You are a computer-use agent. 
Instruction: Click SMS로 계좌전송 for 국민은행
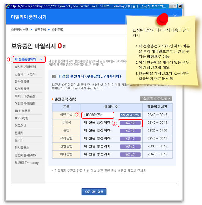coord(130,115)
